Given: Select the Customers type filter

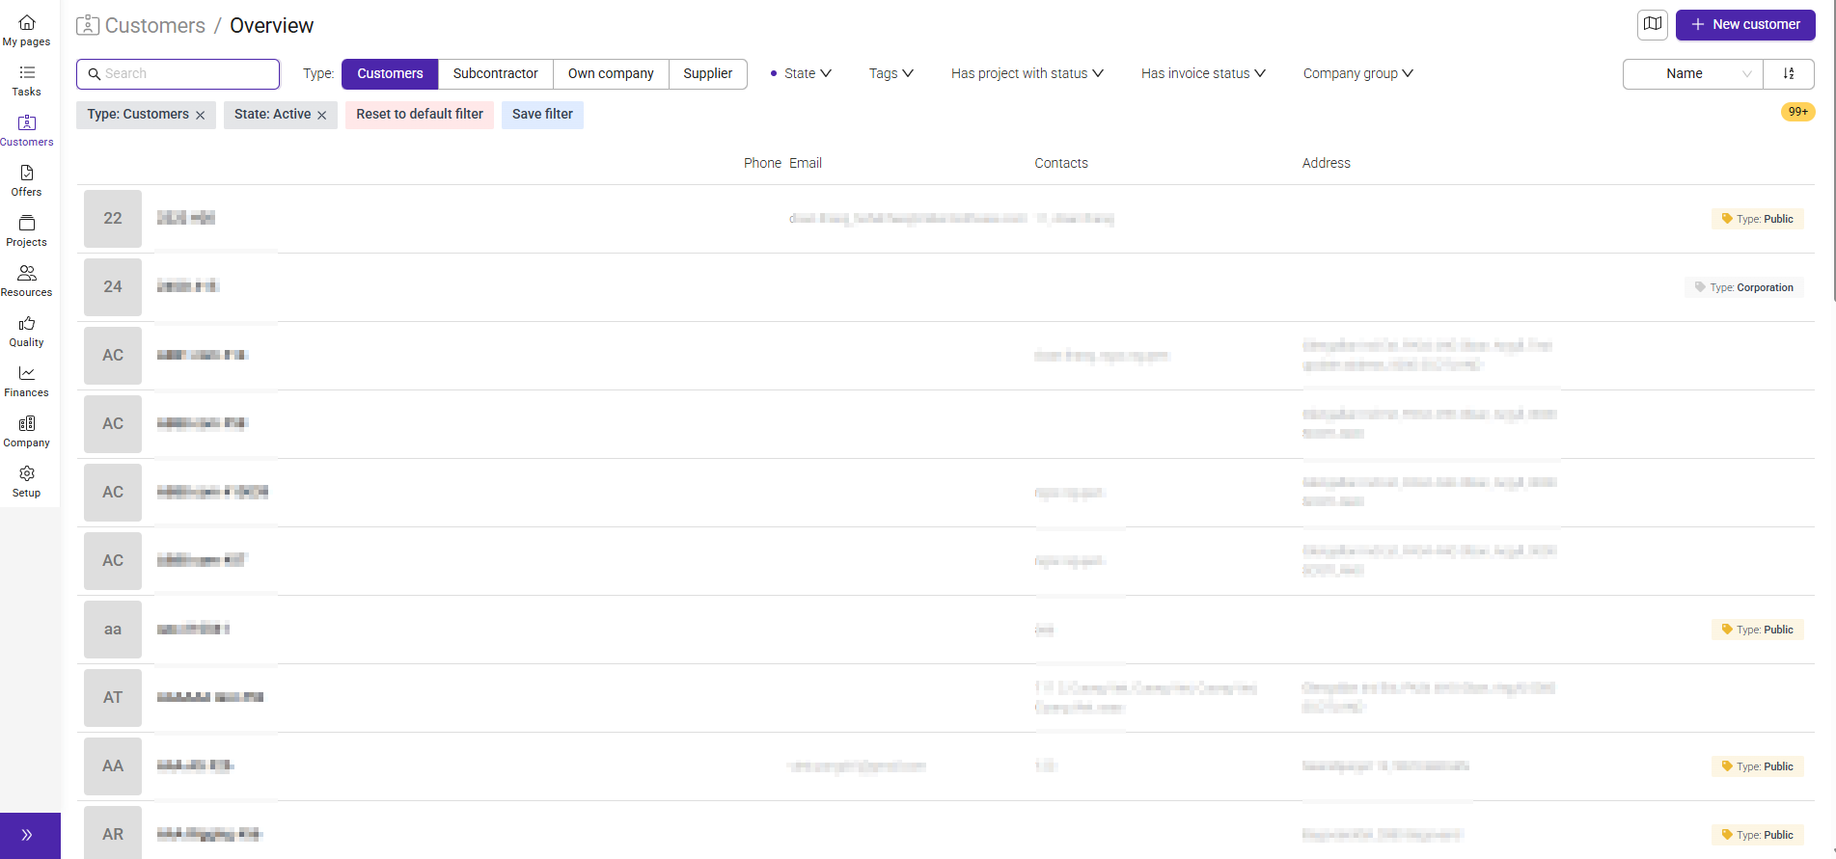Looking at the screenshot, I should (390, 73).
